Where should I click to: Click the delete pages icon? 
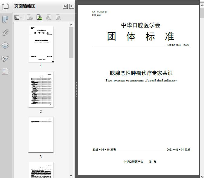click(30, 17)
